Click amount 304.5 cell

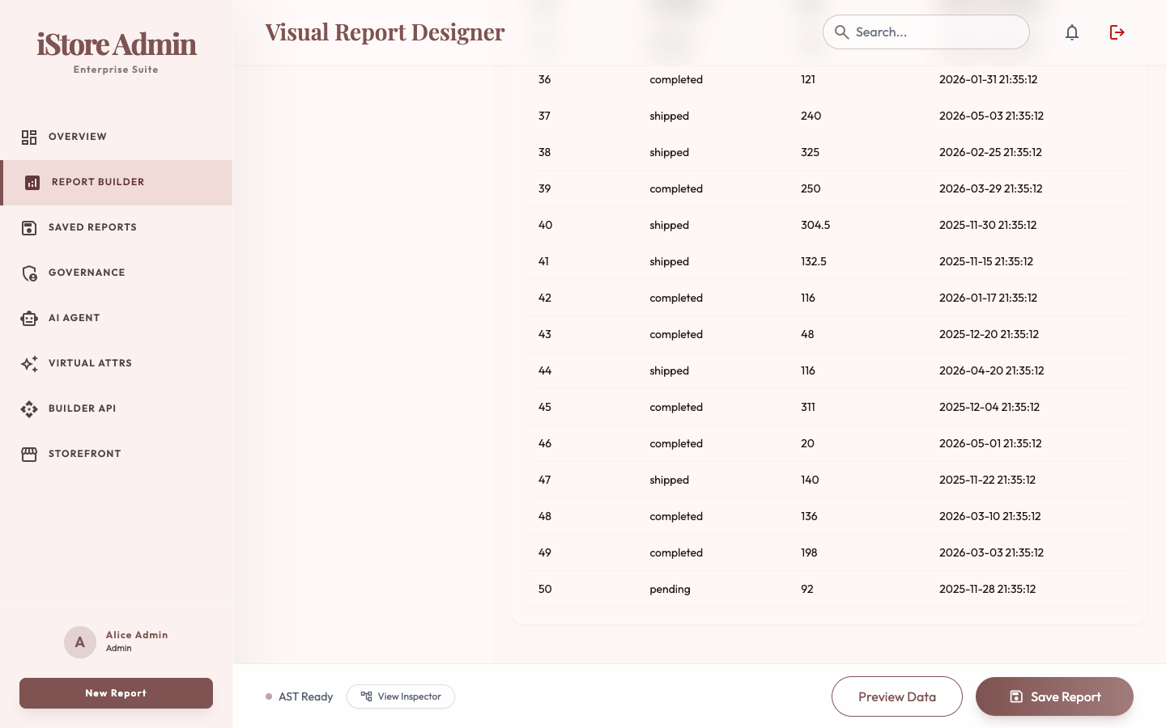pos(815,225)
